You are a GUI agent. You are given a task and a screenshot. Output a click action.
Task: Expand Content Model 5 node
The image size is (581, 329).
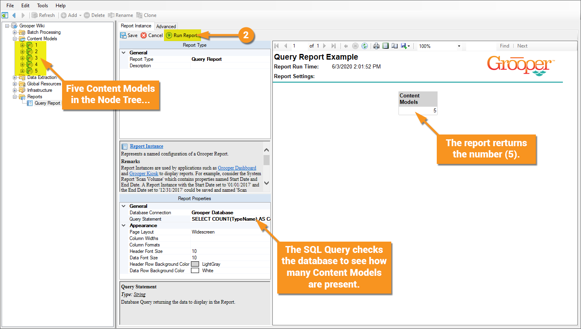pos(22,71)
